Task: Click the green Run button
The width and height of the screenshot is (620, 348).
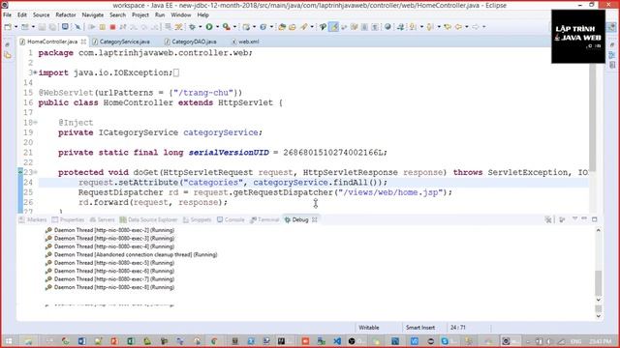Action: 209,27
